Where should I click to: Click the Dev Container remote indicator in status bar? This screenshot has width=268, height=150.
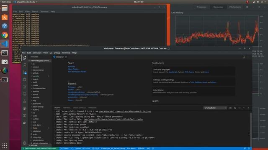pyautogui.click(x=40, y=148)
